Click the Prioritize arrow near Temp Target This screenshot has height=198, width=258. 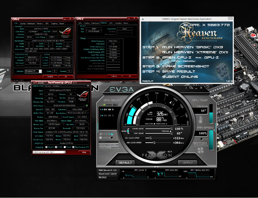click(170, 131)
